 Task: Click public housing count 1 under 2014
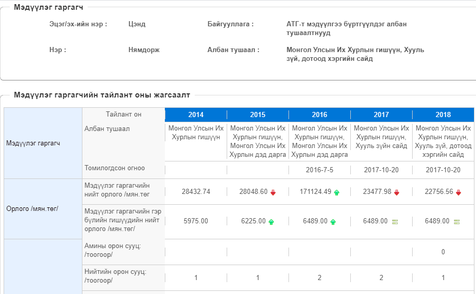point(196,277)
